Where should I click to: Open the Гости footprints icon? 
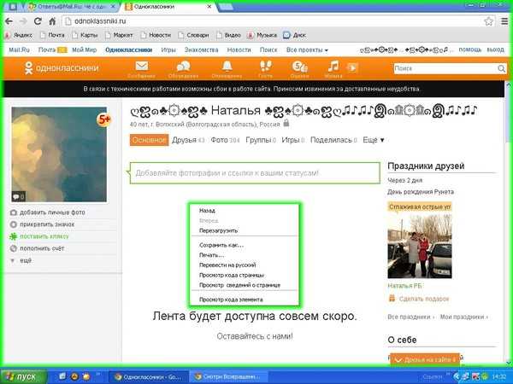(265, 67)
